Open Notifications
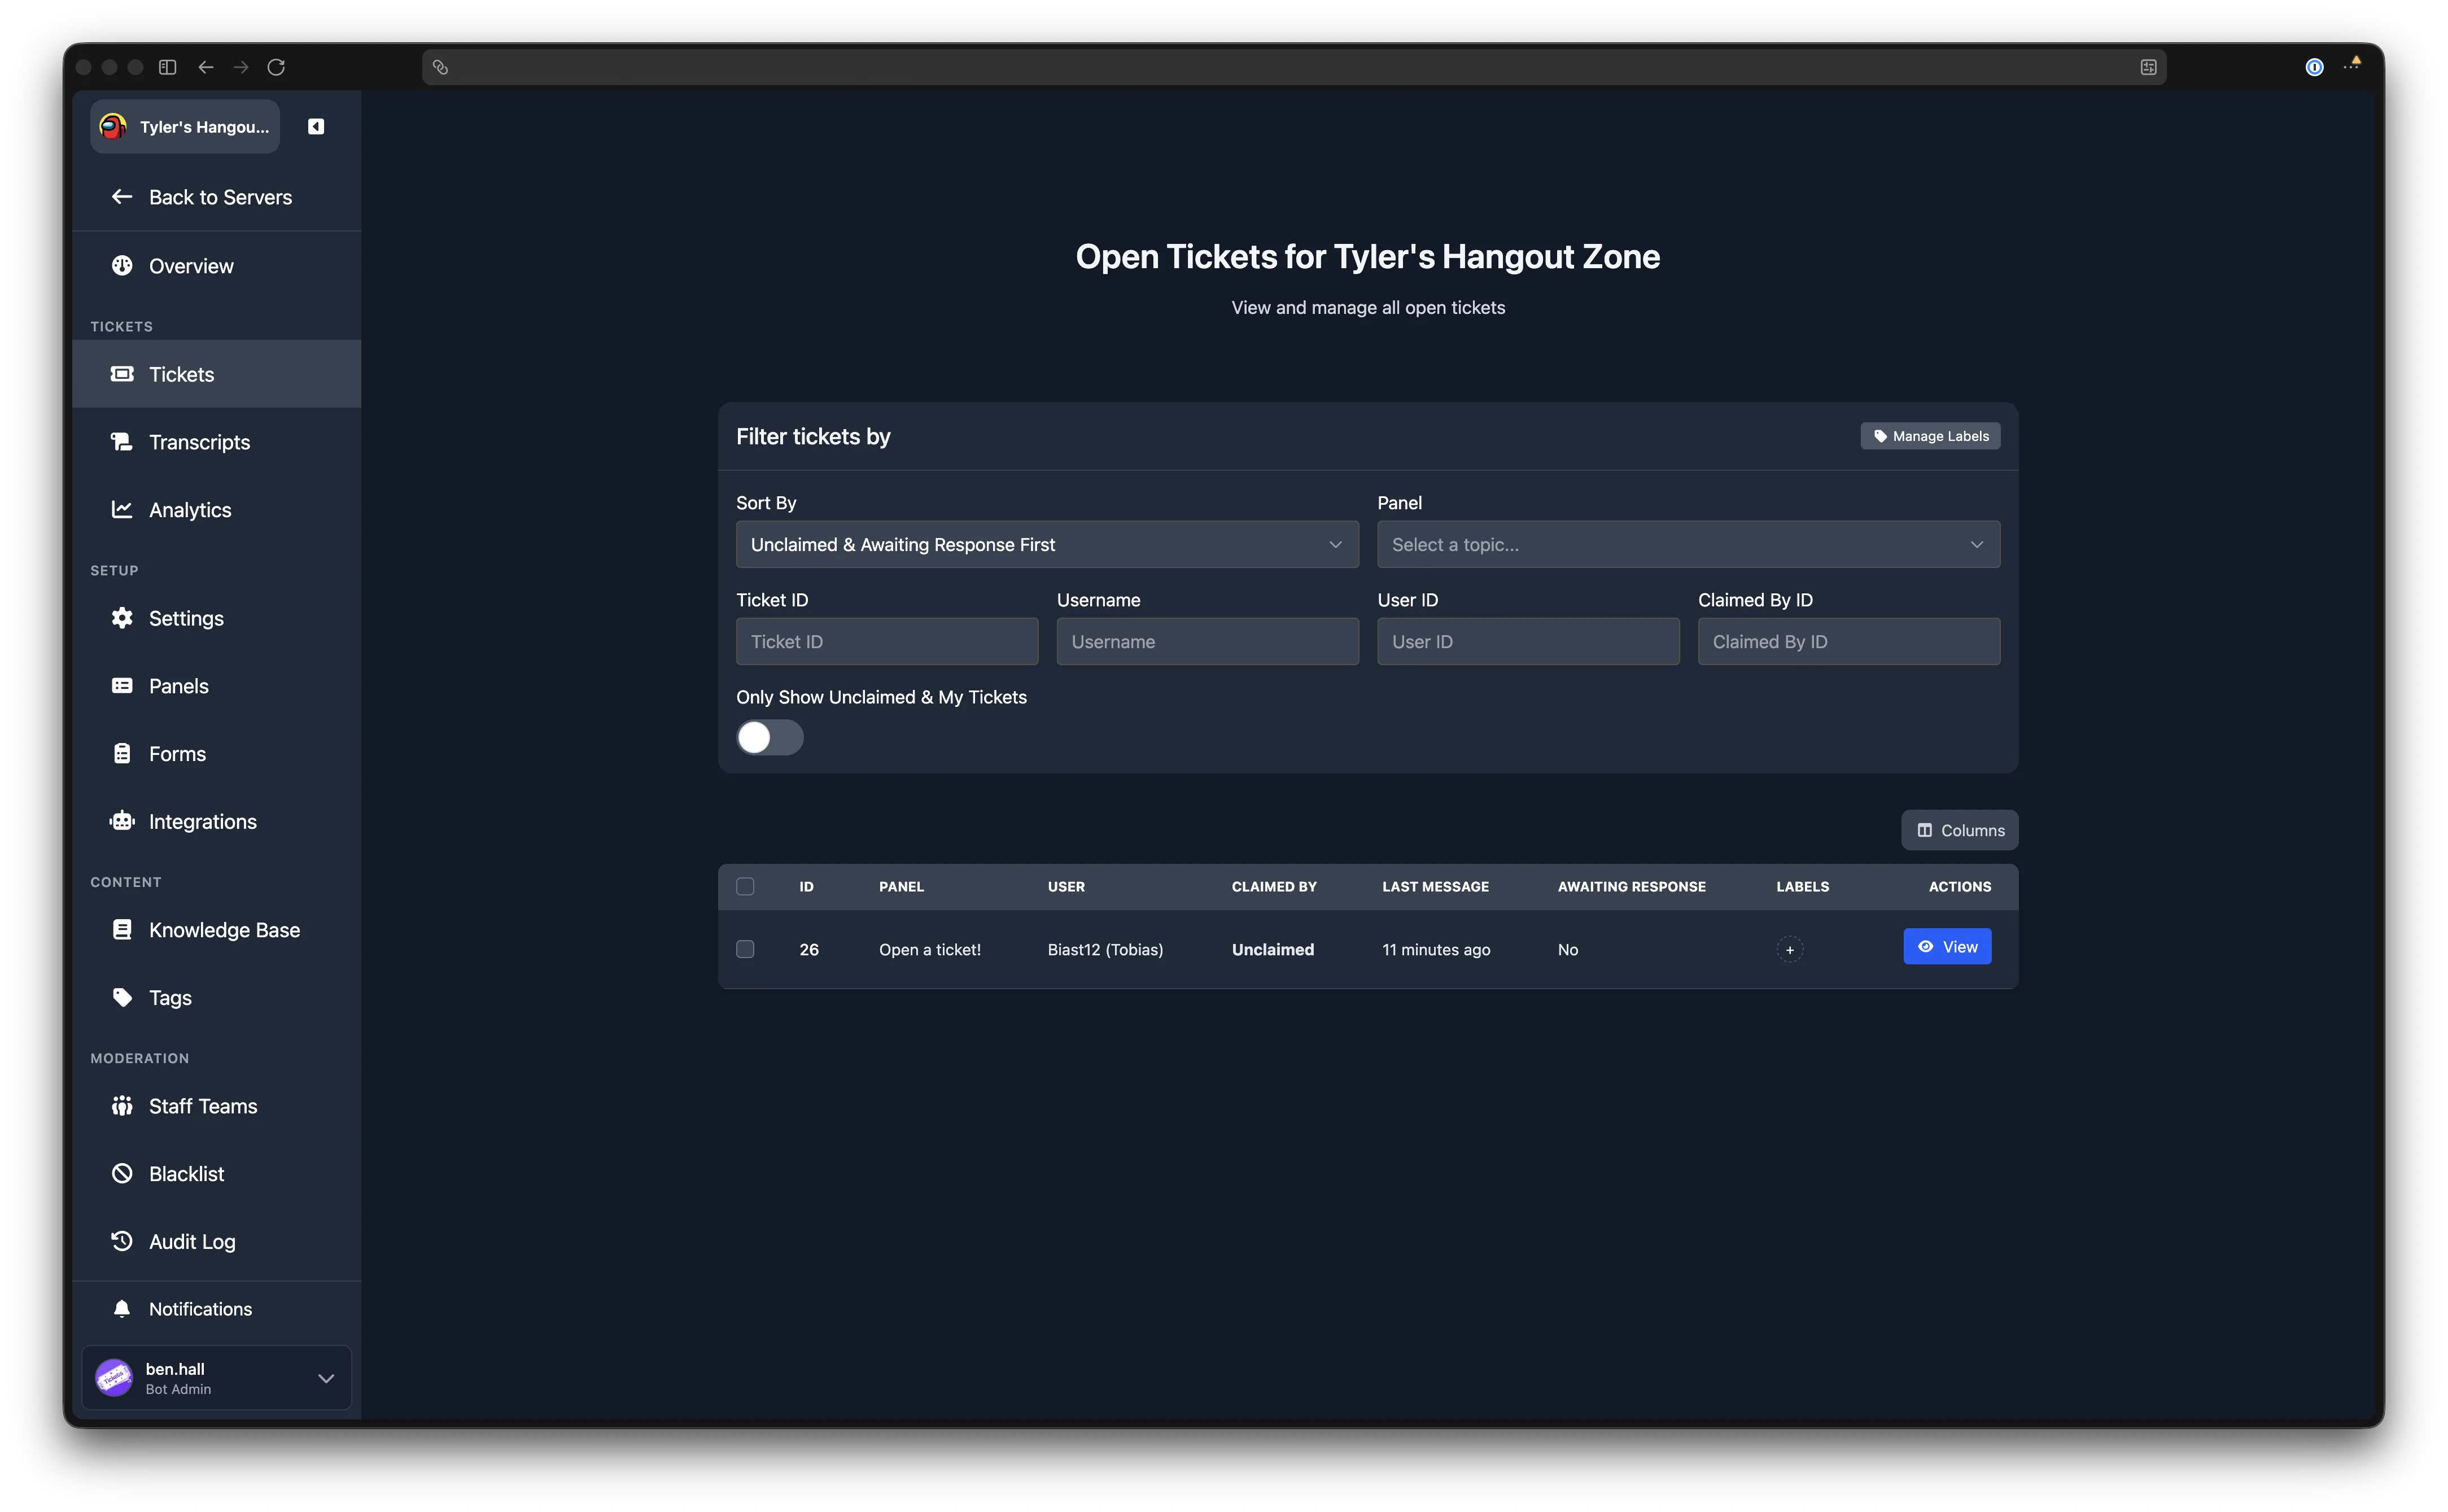 click(x=217, y=1309)
